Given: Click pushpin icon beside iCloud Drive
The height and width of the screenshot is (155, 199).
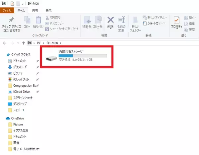Looking at the screenshot, I should 37,92.
